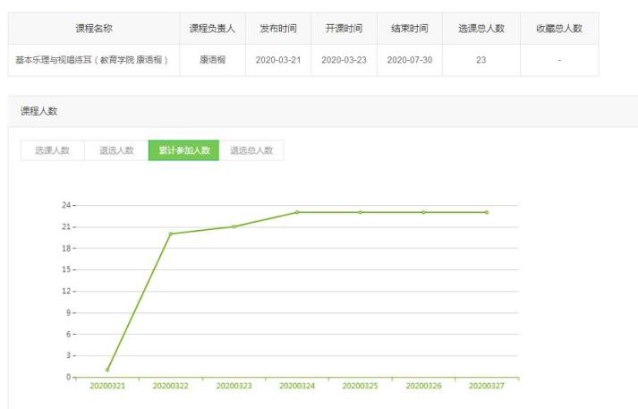Show the 退选总人数 tab

[x=251, y=150]
